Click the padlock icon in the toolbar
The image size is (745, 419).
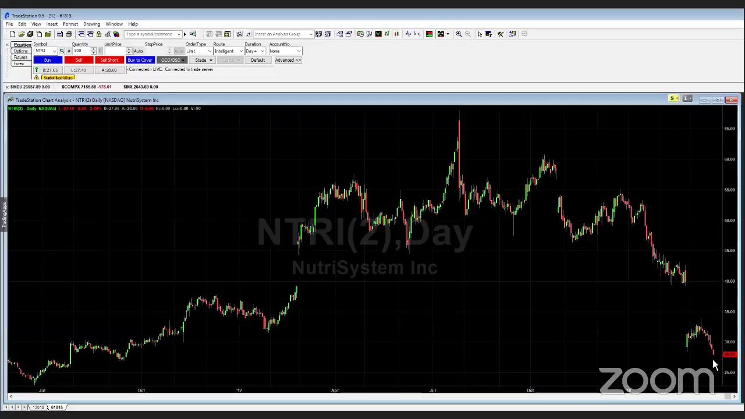(99, 34)
